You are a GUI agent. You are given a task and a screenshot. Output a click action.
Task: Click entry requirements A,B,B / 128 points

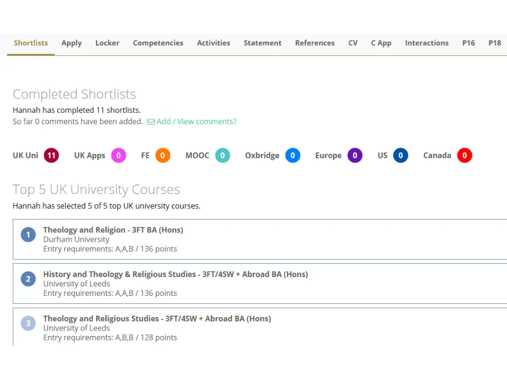(110, 337)
